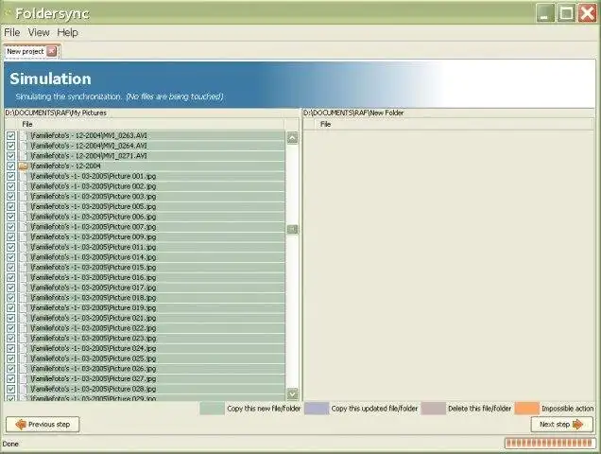Screen dimensions: 601x454
Task: Select row Picture 022.jpg
Action: click(151, 328)
